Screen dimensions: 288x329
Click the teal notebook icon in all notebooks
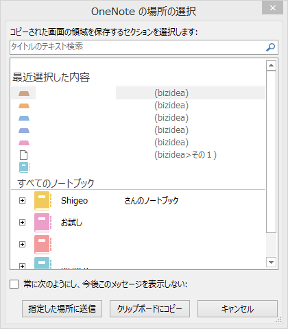43,263
